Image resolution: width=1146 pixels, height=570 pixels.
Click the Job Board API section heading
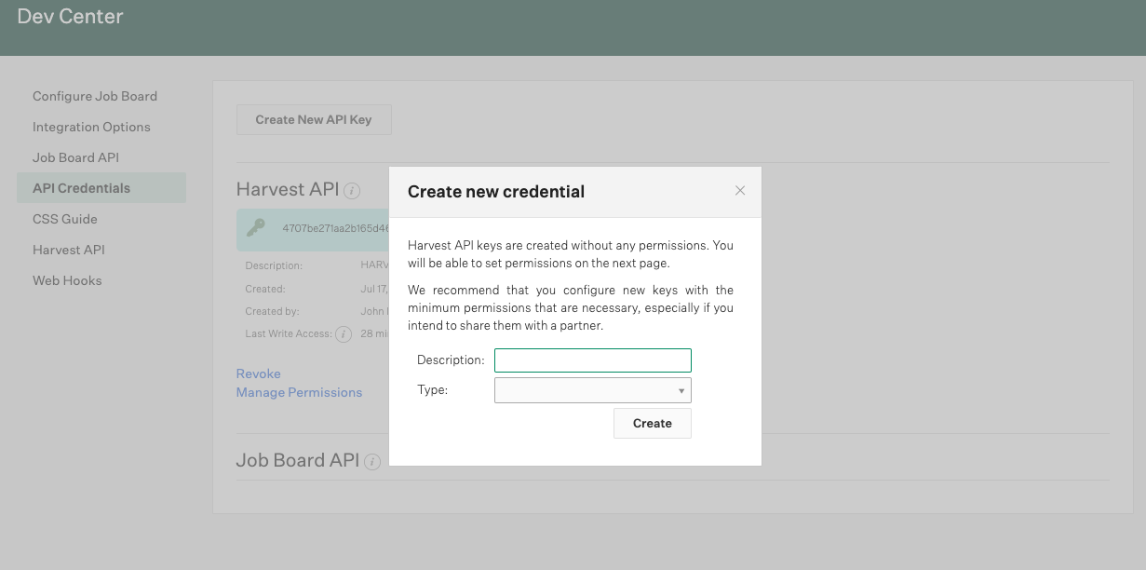[298, 460]
